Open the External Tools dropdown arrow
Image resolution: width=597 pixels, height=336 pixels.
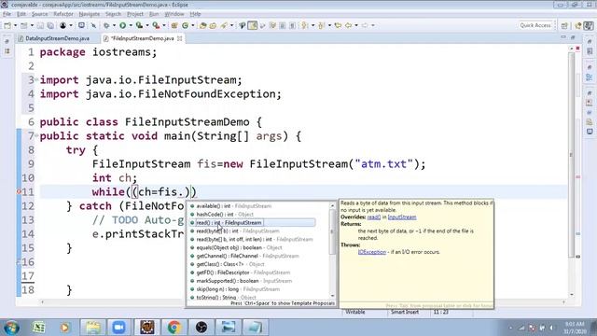(x=164, y=25)
